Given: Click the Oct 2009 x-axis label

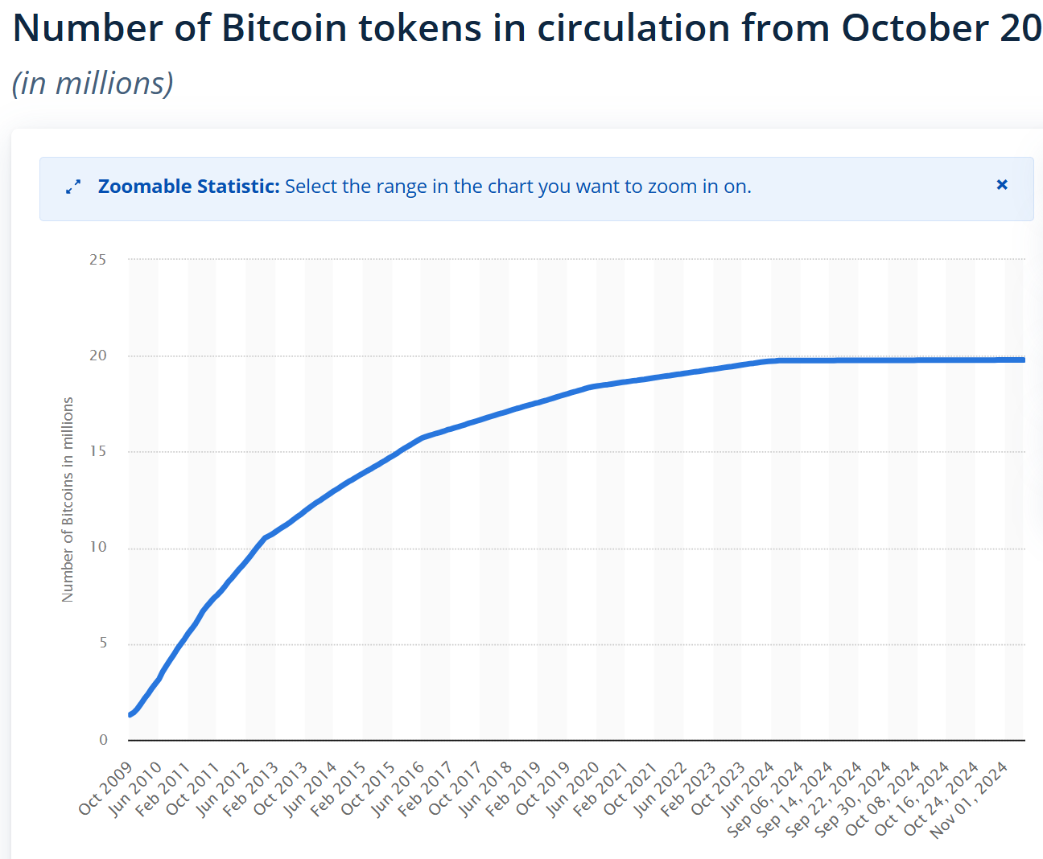Looking at the screenshot, I should [x=105, y=787].
